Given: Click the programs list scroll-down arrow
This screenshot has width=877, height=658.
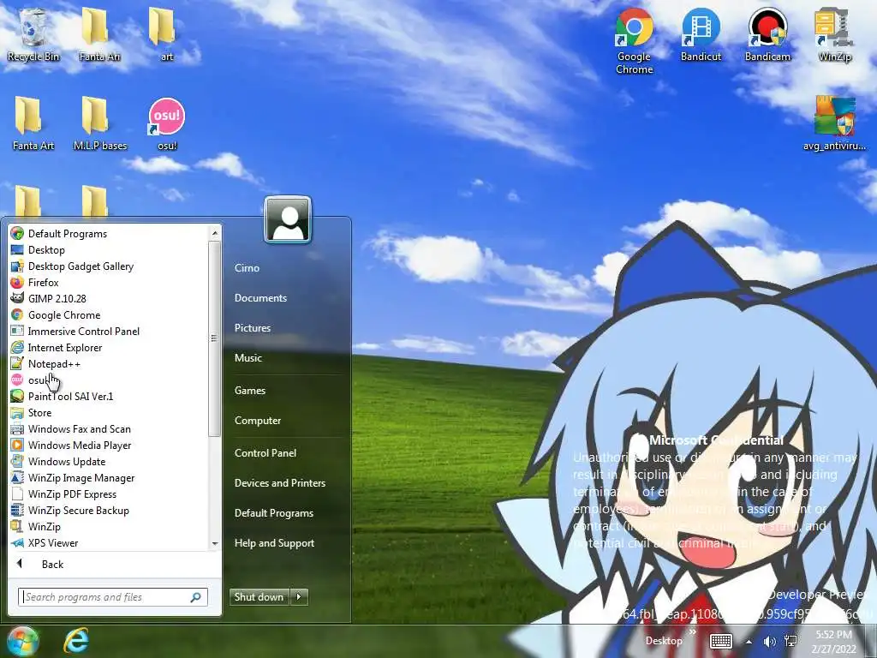Looking at the screenshot, I should coord(214,543).
